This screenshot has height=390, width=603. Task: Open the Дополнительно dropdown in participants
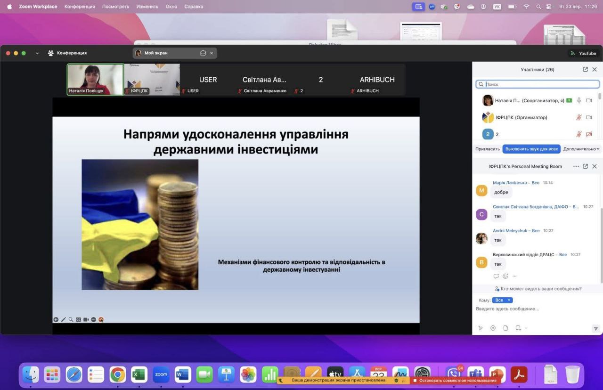582,149
